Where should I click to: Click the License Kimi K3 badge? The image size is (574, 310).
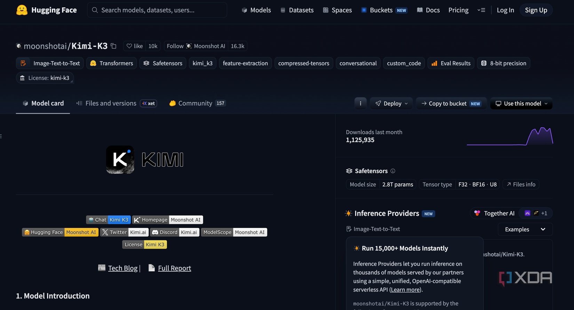[145, 245]
